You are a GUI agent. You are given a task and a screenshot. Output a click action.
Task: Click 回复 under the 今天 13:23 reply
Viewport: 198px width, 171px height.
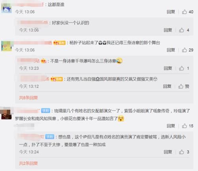[168, 68]
